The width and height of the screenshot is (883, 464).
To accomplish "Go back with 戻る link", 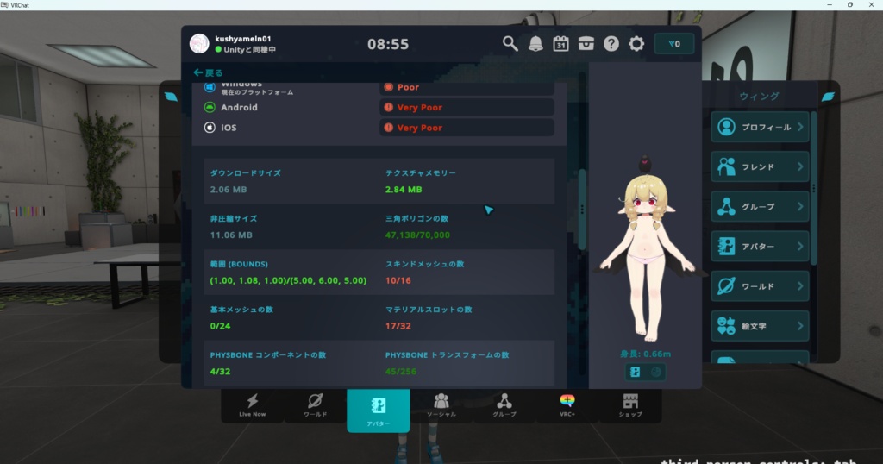I will (208, 72).
